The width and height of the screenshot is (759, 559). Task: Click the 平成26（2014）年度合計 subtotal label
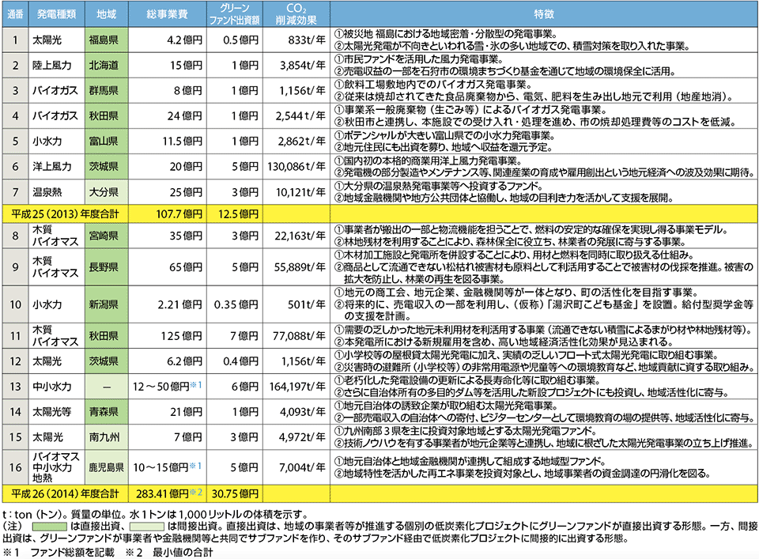66,493
